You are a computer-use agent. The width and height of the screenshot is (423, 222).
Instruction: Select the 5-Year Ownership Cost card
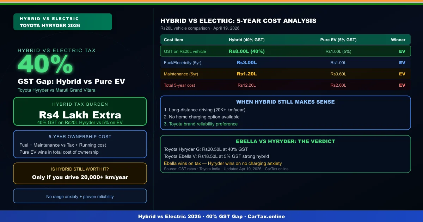[80, 144]
